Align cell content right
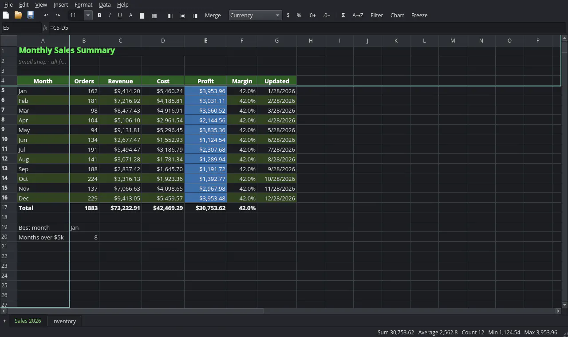Image resolution: width=568 pixels, height=337 pixels. [x=195, y=15]
